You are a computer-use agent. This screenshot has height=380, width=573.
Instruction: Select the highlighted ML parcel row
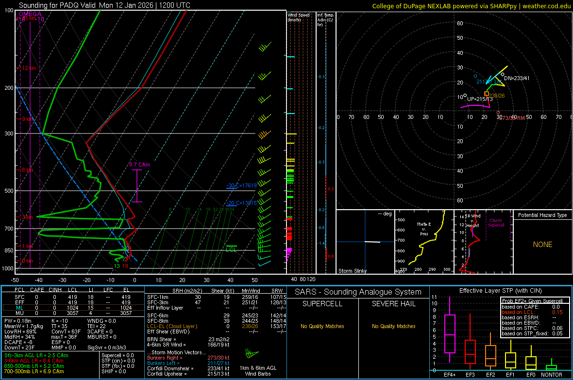pyautogui.click(x=73, y=308)
